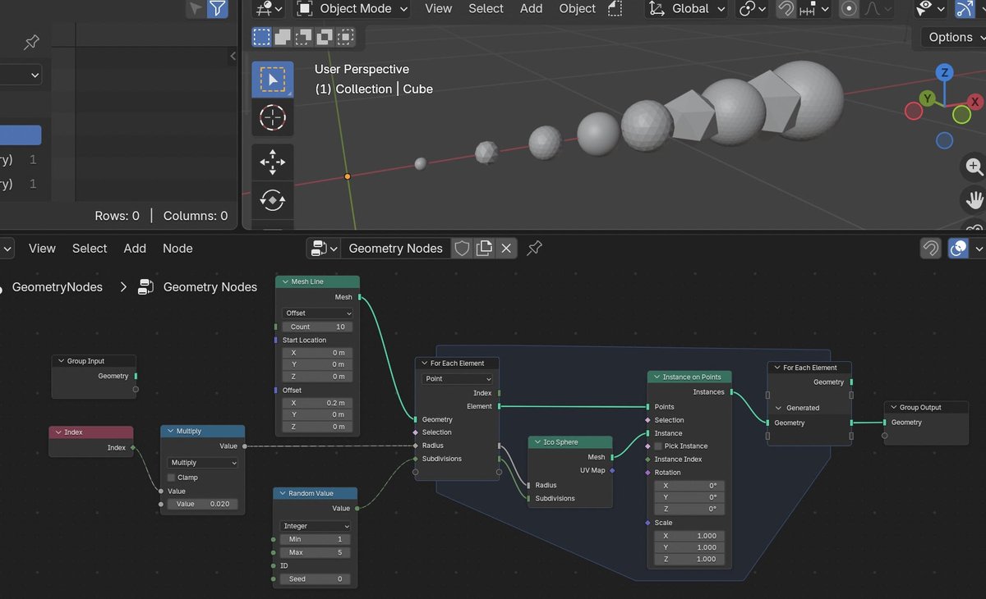The width and height of the screenshot is (986, 599).
Task: Click Mesh Line Offset X field 0.2 m
Action: point(318,403)
